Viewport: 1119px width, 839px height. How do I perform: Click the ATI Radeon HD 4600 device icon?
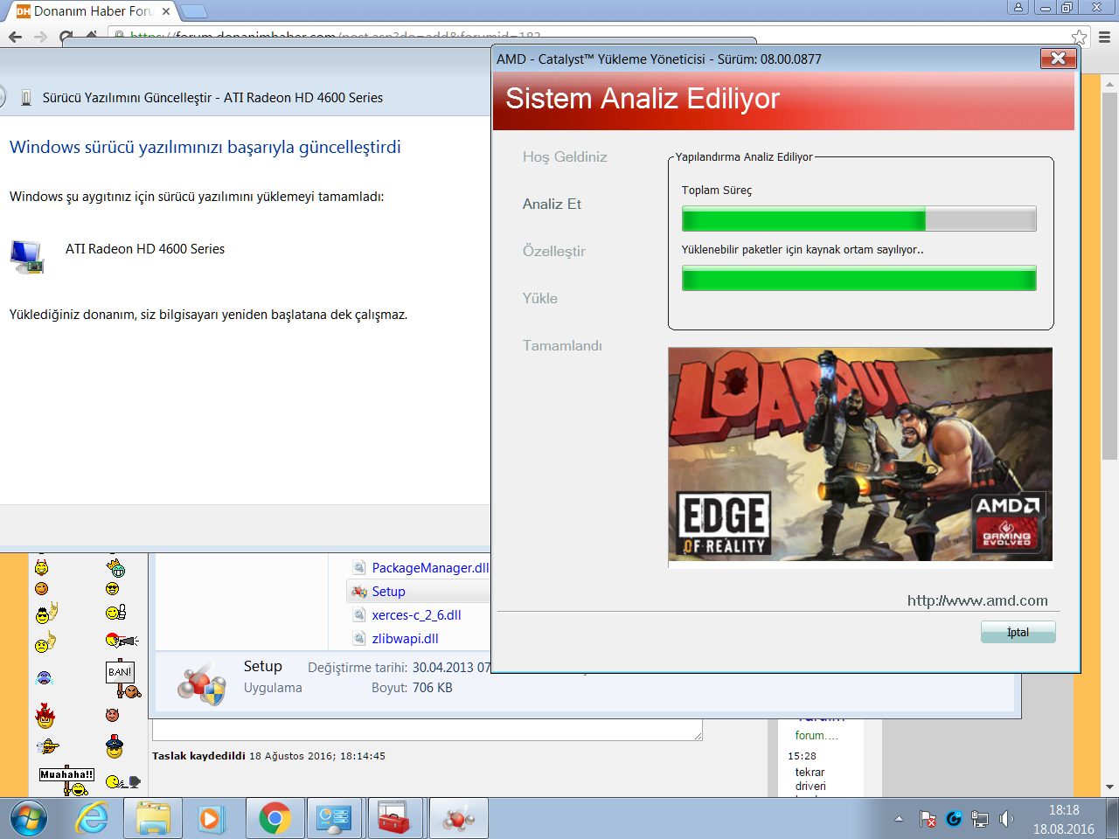tap(27, 257)
